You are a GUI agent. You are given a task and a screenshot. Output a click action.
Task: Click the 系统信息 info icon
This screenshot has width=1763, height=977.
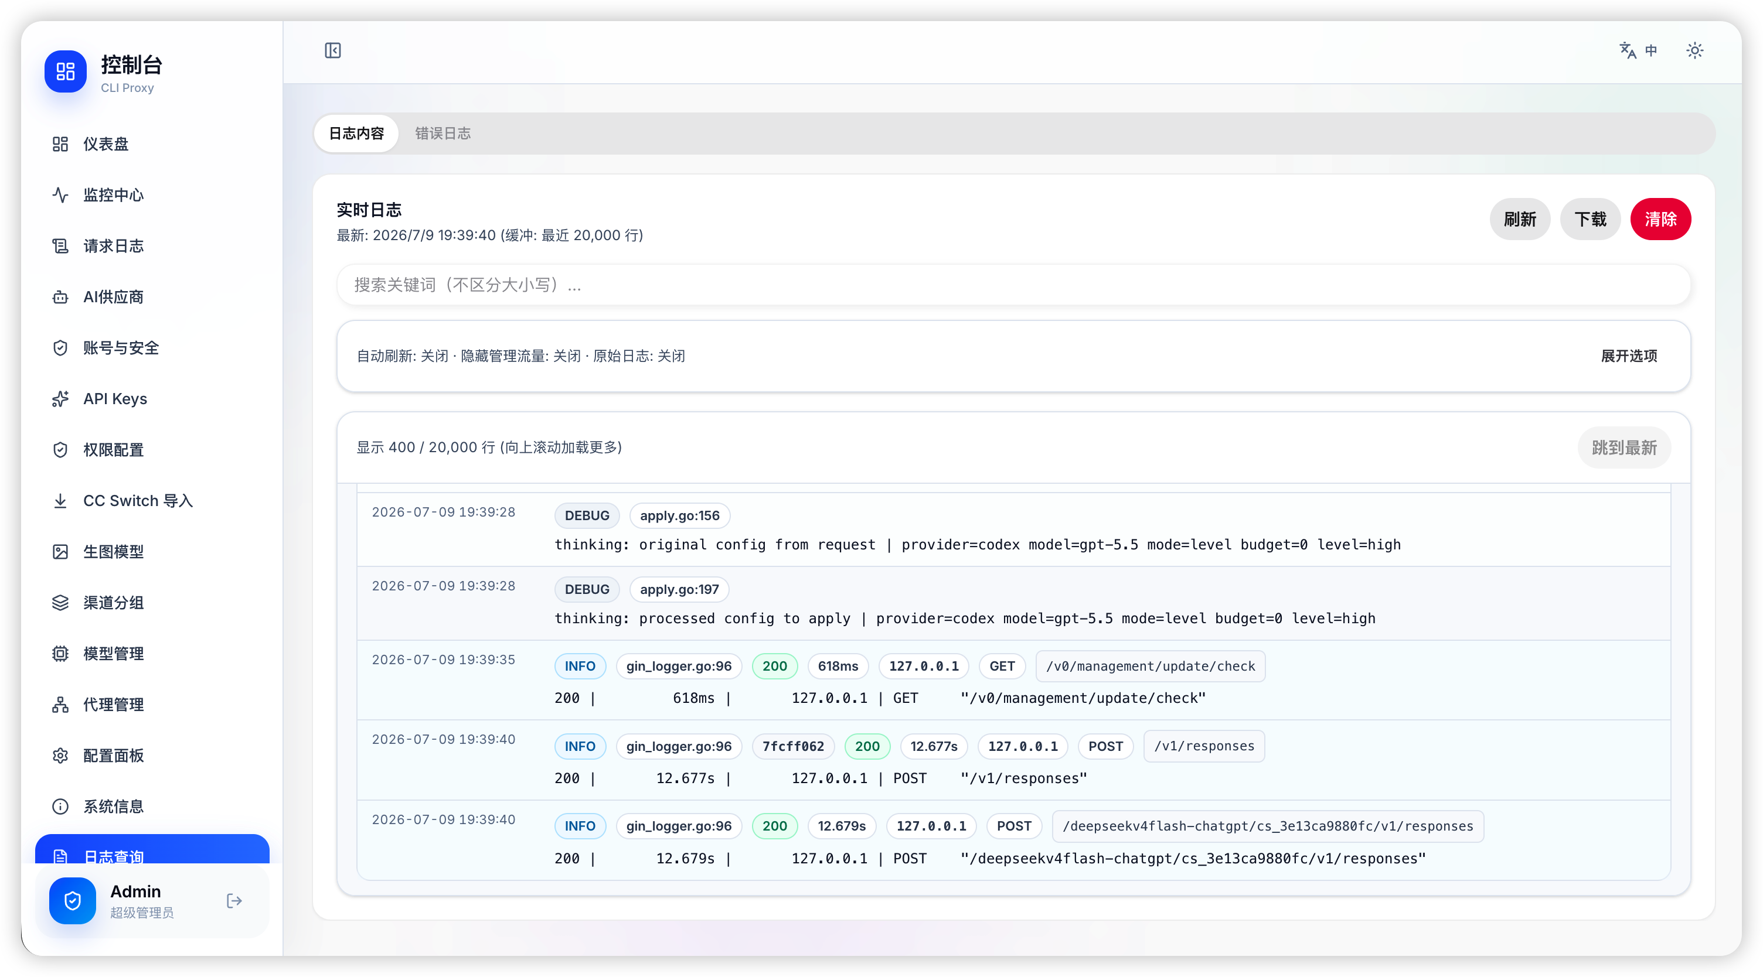(x=60, y=807)
